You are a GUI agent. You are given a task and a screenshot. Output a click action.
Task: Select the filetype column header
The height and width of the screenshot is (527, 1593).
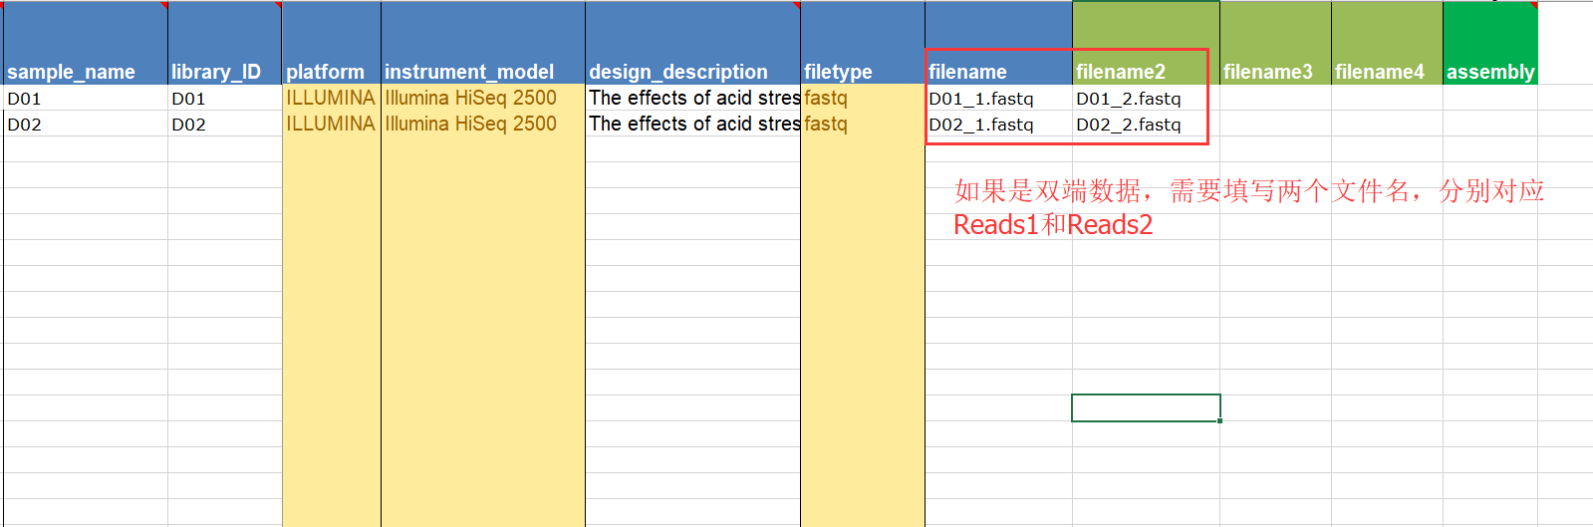coord(862,71)
